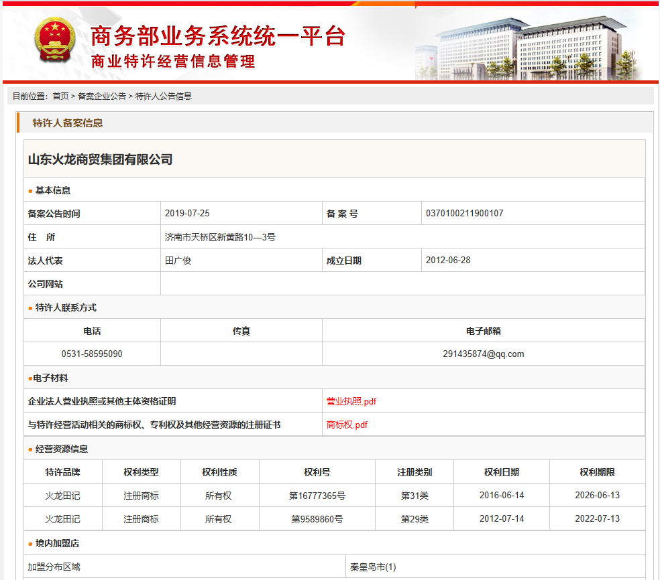660x580 pixels.
Task: Select rights date 2012-07-14
Action: pyautogui.click(x=502, y=519)
